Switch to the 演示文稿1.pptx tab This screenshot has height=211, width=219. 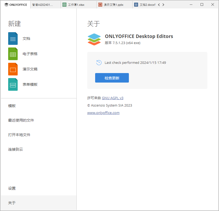[115, 5]
